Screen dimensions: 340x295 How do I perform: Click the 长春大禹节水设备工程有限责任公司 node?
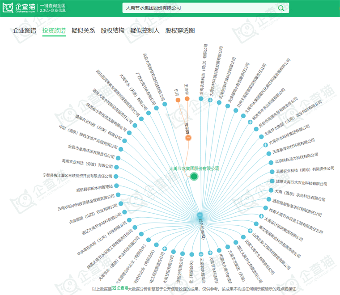[265, 208]
